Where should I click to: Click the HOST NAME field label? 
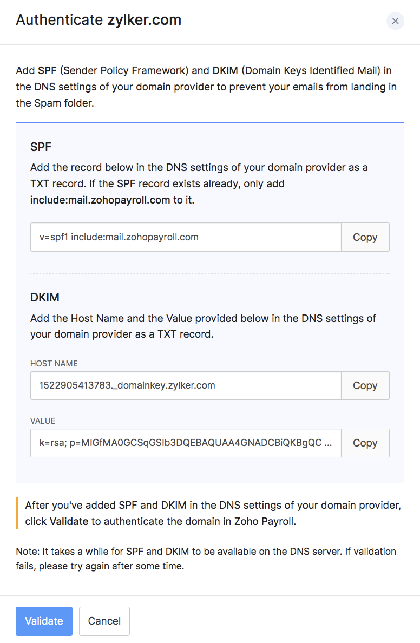[54, 364]
